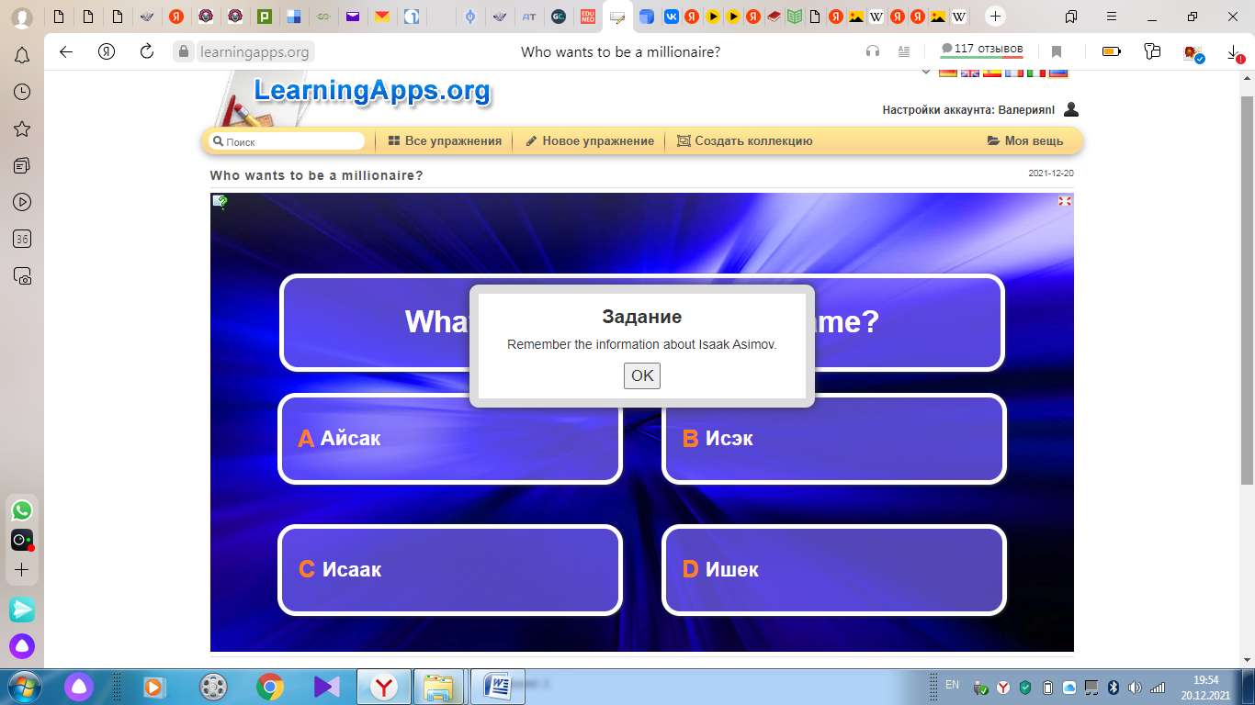Open notifications bell in sidebar
The image size is (1255, 705).
[22, 56]
